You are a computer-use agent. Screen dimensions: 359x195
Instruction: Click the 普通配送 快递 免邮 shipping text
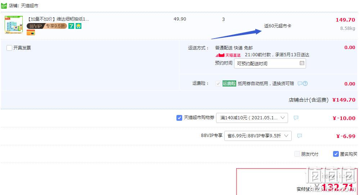click(x=234, y=48)
